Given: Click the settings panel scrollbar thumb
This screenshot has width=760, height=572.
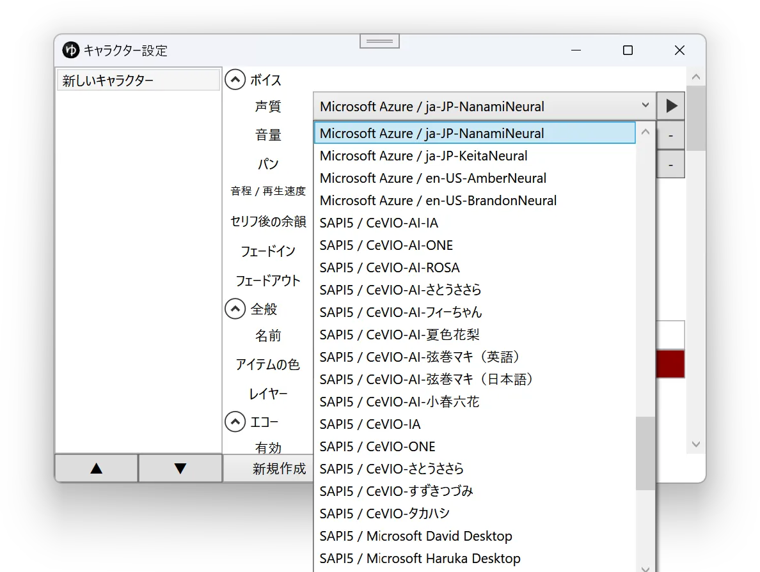Looking at the screenshot, I should coord(696,118).
